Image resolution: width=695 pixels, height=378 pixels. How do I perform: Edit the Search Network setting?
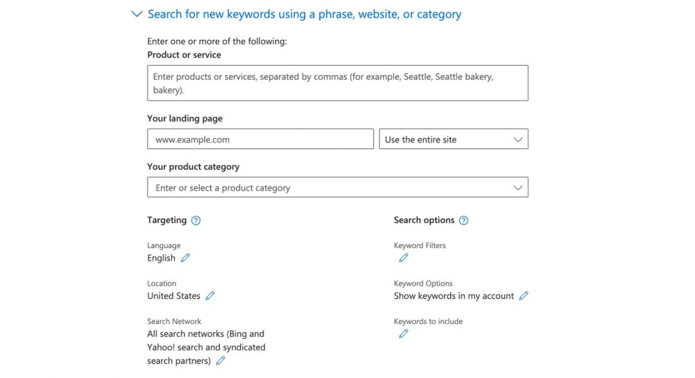[x=221, y=361]
